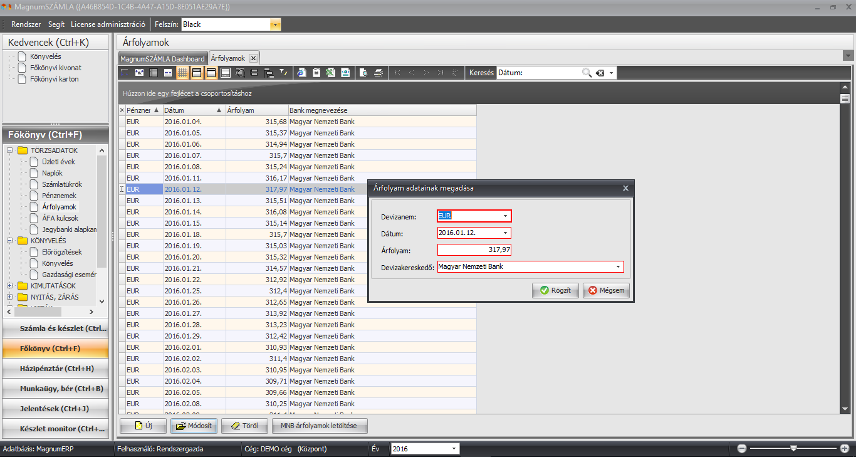Viewport: 856px width, 457px height.
Task: Click the Excel export toolbar icon
Action: [x=330, y=73]
